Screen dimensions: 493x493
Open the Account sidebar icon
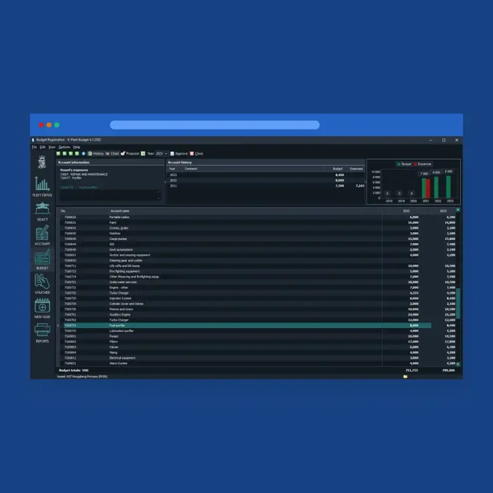click(x=42, y=234)
